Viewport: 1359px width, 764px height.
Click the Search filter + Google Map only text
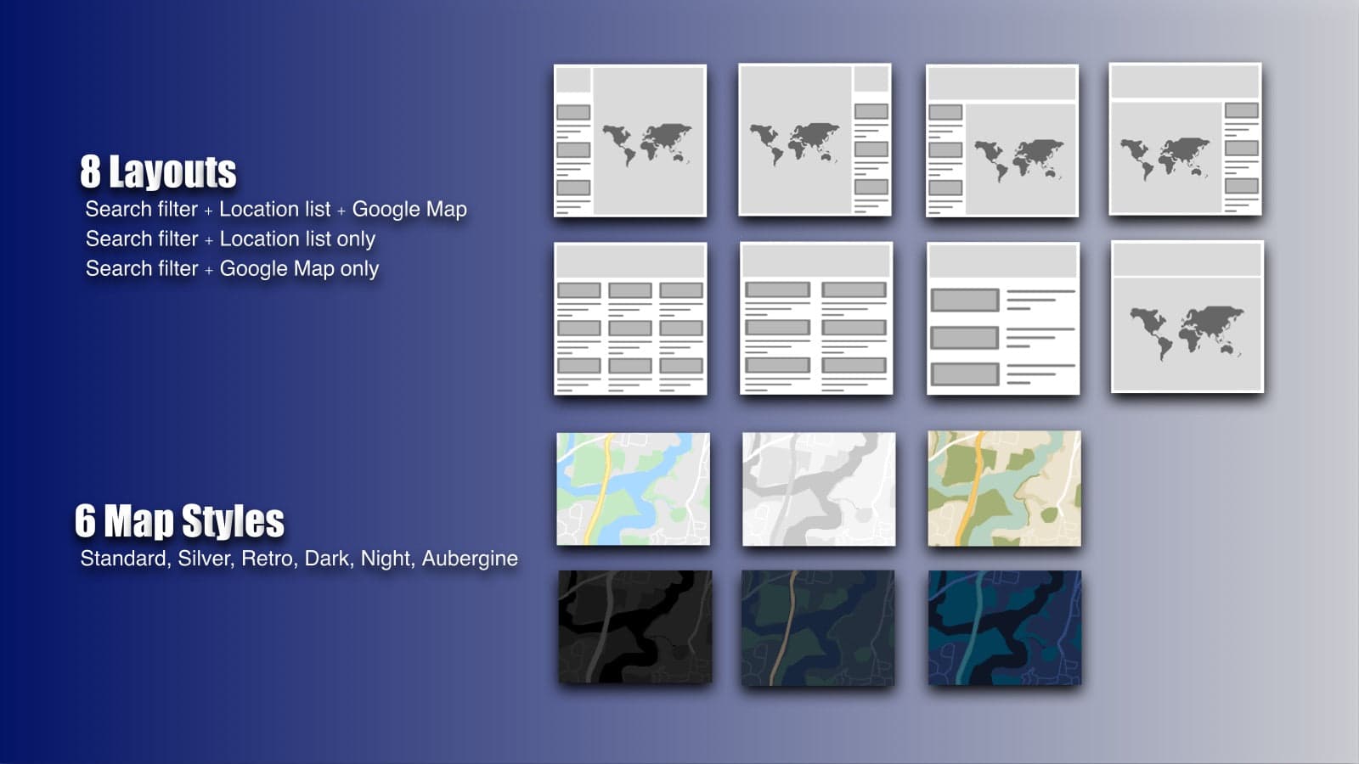pos(232,268)
